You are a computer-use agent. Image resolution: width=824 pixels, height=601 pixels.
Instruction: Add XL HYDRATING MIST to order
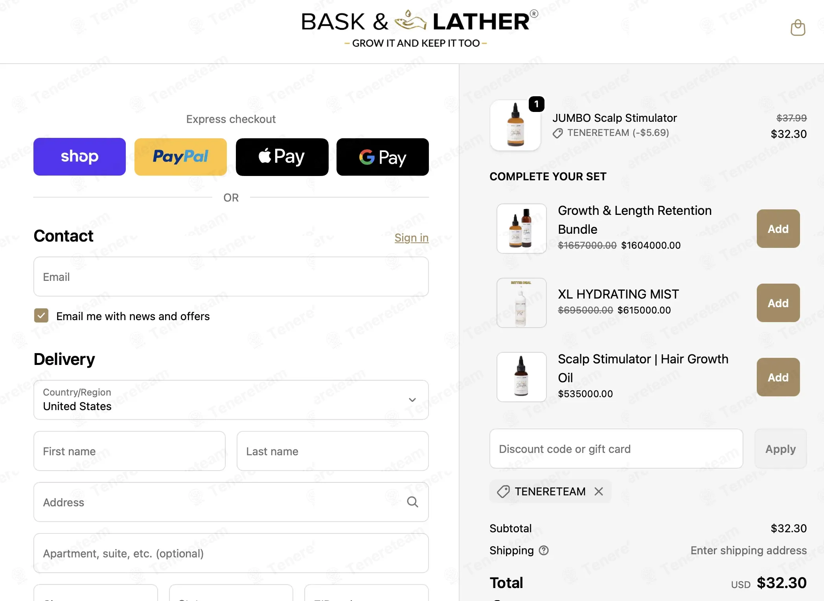(778, 303)
